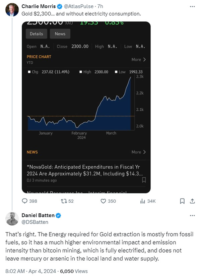This screenshot has height=278, width=201.
Task: Open Daniel Batten name link
Action: tap(38, 215)
